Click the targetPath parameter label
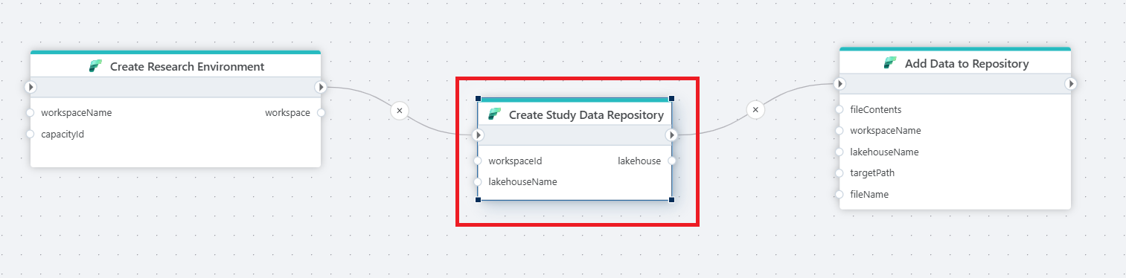Viewport: 1126px width, 278px height. click(872, 173)
